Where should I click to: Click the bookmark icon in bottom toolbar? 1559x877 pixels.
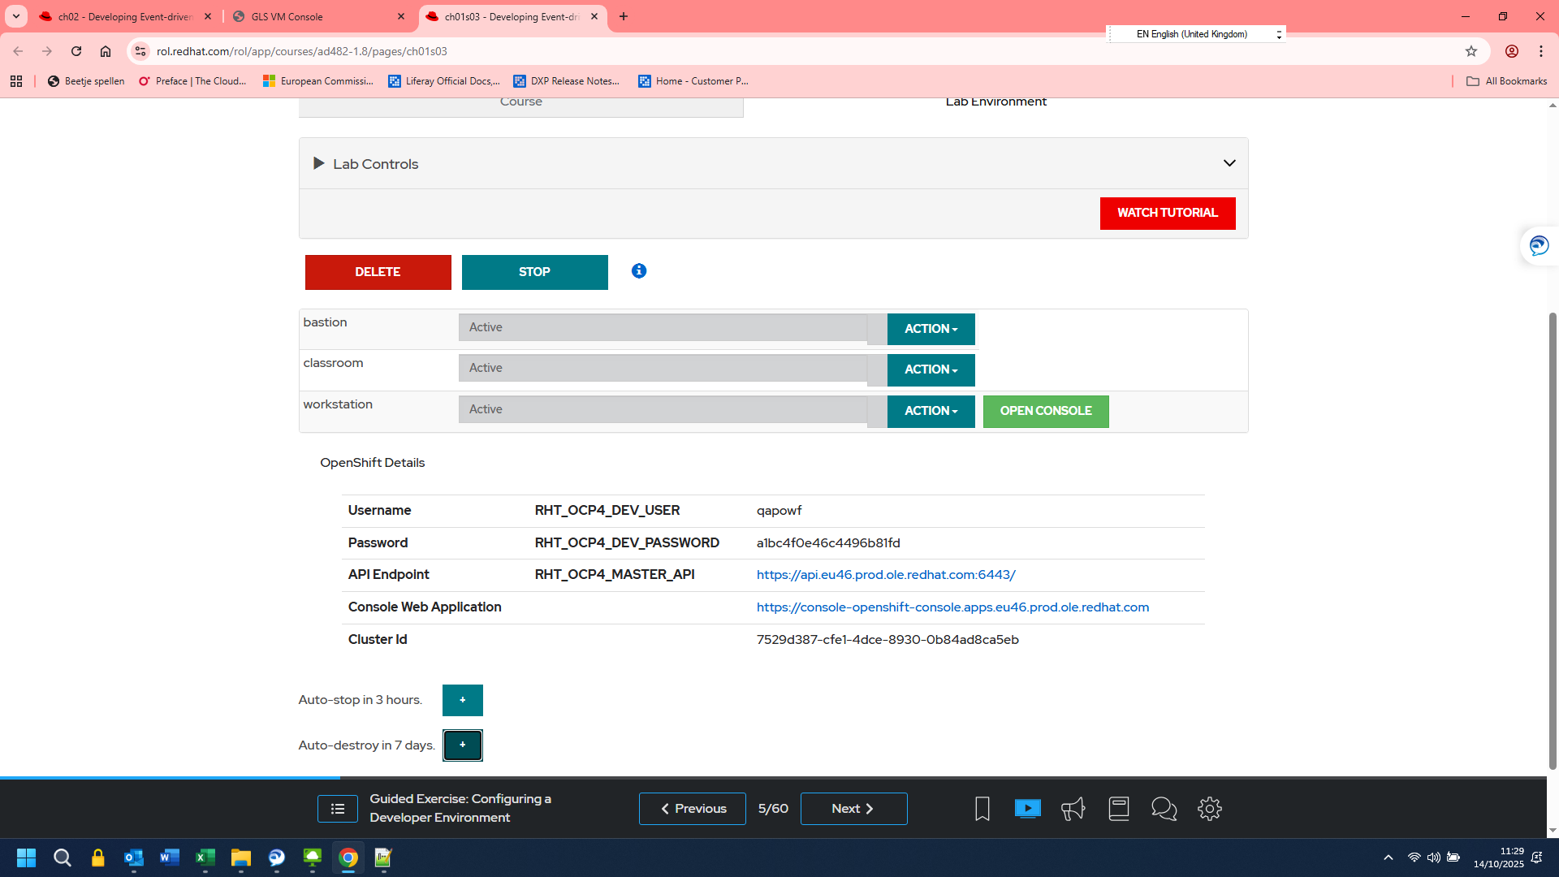[x=982, y=809]
